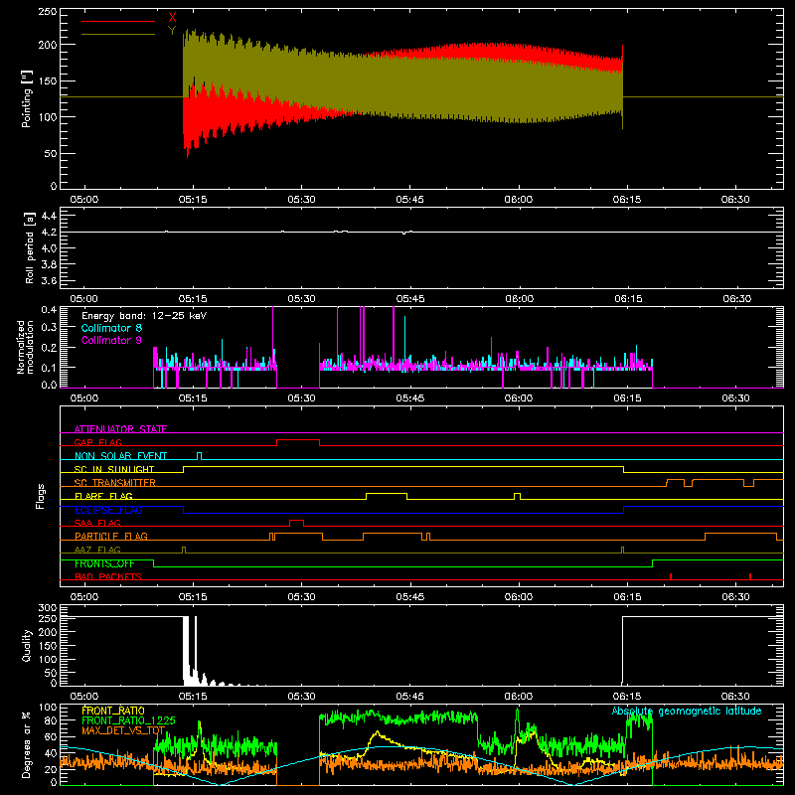Click the 'Flags' axis label
The height and width of the screenshot is (795, 795).
coord(41,496)
